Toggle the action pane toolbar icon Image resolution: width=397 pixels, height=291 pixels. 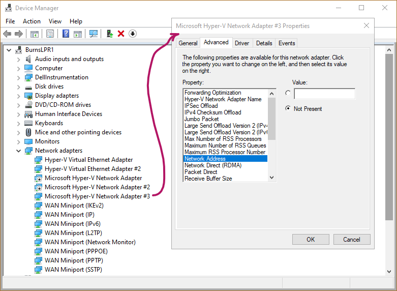point(78,34)
